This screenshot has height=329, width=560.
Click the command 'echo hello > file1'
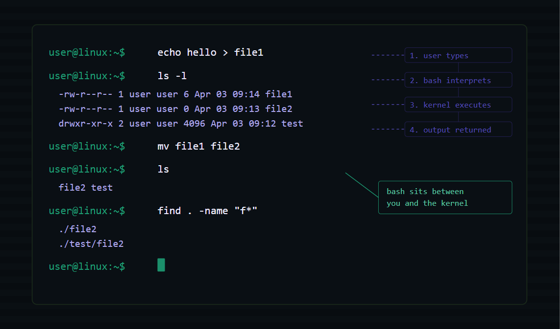pos(210,52)
